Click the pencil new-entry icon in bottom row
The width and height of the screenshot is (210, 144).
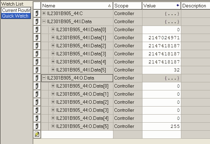[x=37, y=134]
